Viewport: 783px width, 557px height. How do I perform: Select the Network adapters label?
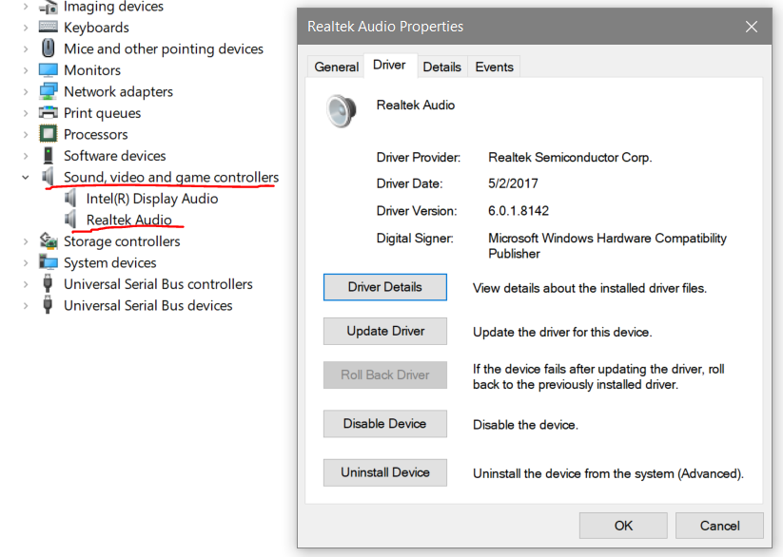118,92
